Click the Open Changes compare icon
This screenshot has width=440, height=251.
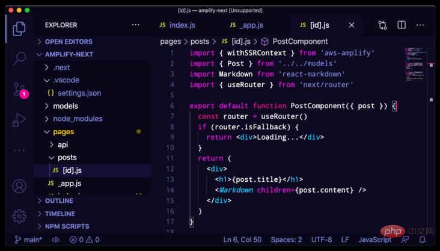click(383, 25)
